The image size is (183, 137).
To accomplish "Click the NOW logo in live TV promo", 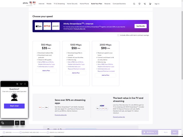I will tap(102, 106).
